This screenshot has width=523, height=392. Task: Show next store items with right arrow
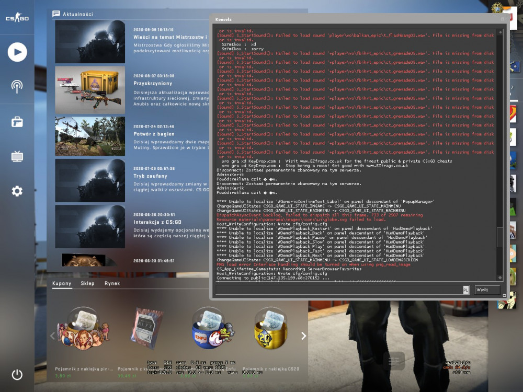[x=303, y=336]
